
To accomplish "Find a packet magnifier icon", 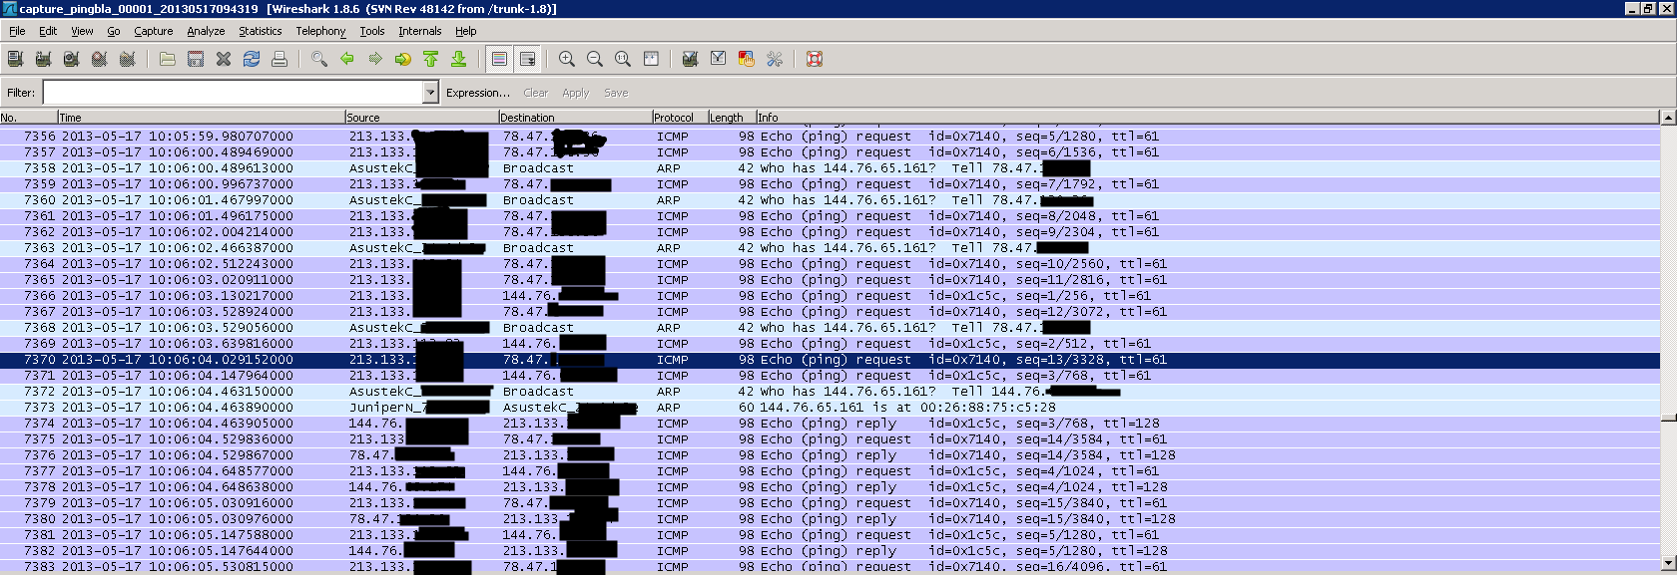I will coord(319,60).
